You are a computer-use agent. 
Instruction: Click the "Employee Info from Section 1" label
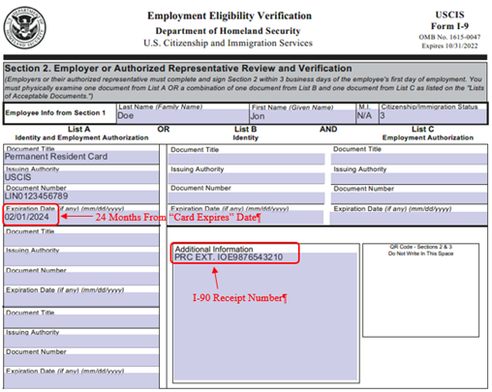tap(55, 113)
